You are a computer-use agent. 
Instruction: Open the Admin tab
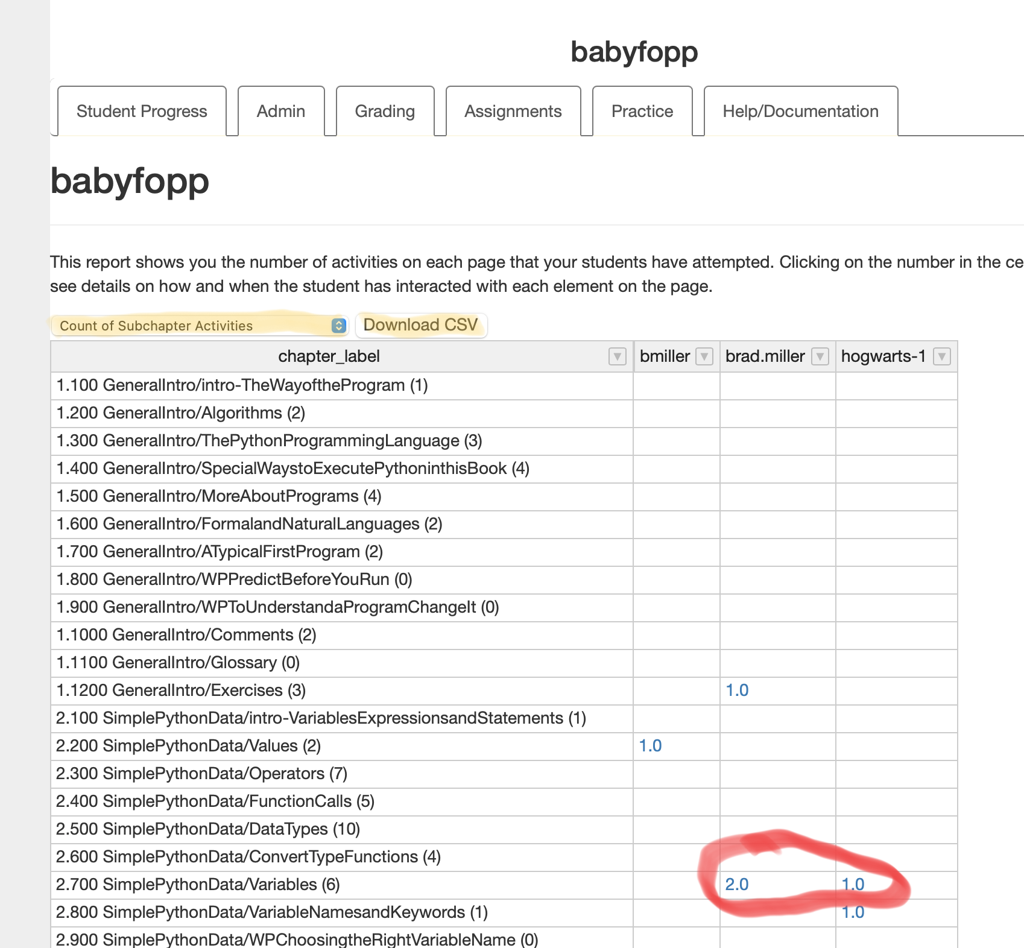pos(281,112)
